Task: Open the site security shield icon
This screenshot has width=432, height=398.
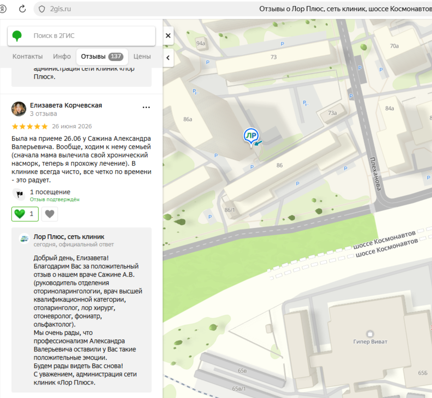Action: coord(41,9)
